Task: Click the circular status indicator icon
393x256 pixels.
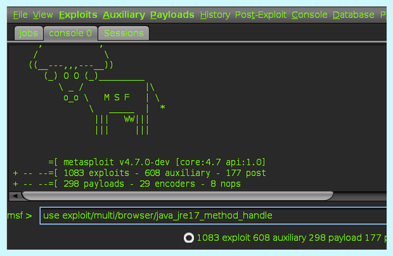Action: click(x=189, y=238)
